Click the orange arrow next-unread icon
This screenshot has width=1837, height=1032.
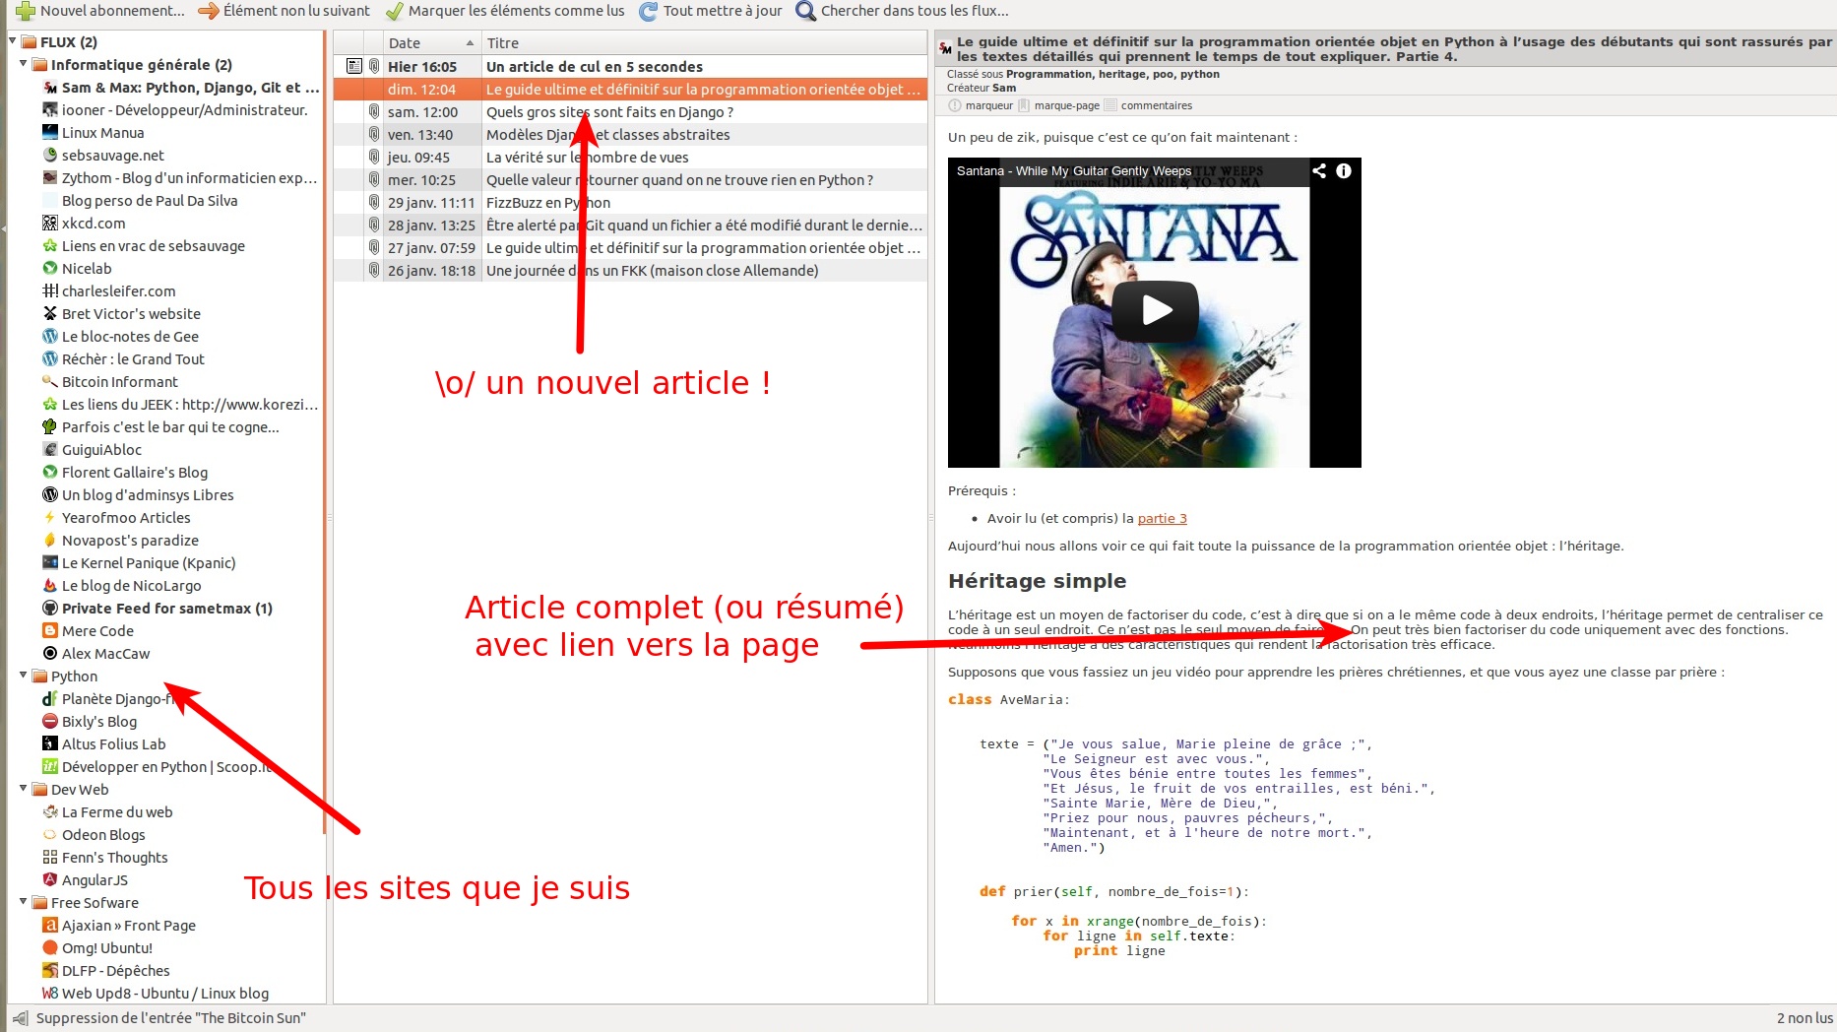(x=208, y=11)
